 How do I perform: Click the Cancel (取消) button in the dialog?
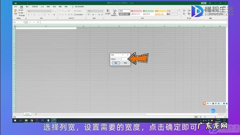click(125, 63)
